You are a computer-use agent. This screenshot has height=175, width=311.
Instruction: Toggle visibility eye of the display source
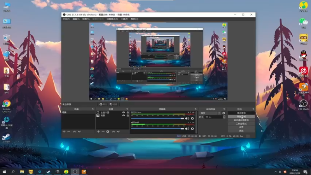[x=124, y=112]
